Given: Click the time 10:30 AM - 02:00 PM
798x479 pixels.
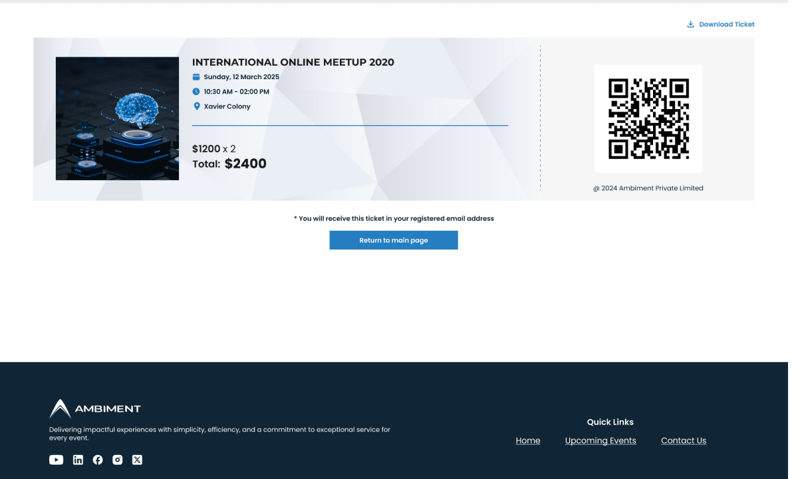Looking at the screenshot, I should (236, 92).
